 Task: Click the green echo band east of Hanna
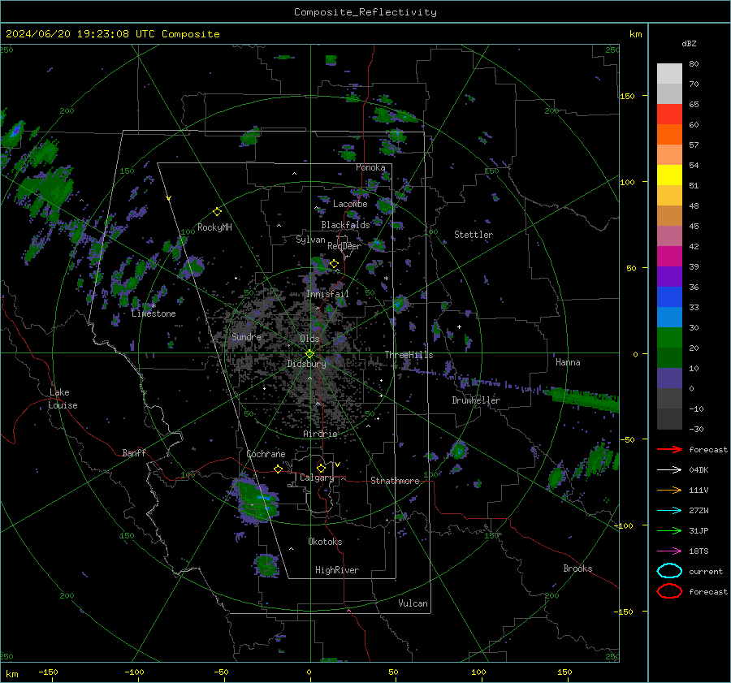(584, 400)
